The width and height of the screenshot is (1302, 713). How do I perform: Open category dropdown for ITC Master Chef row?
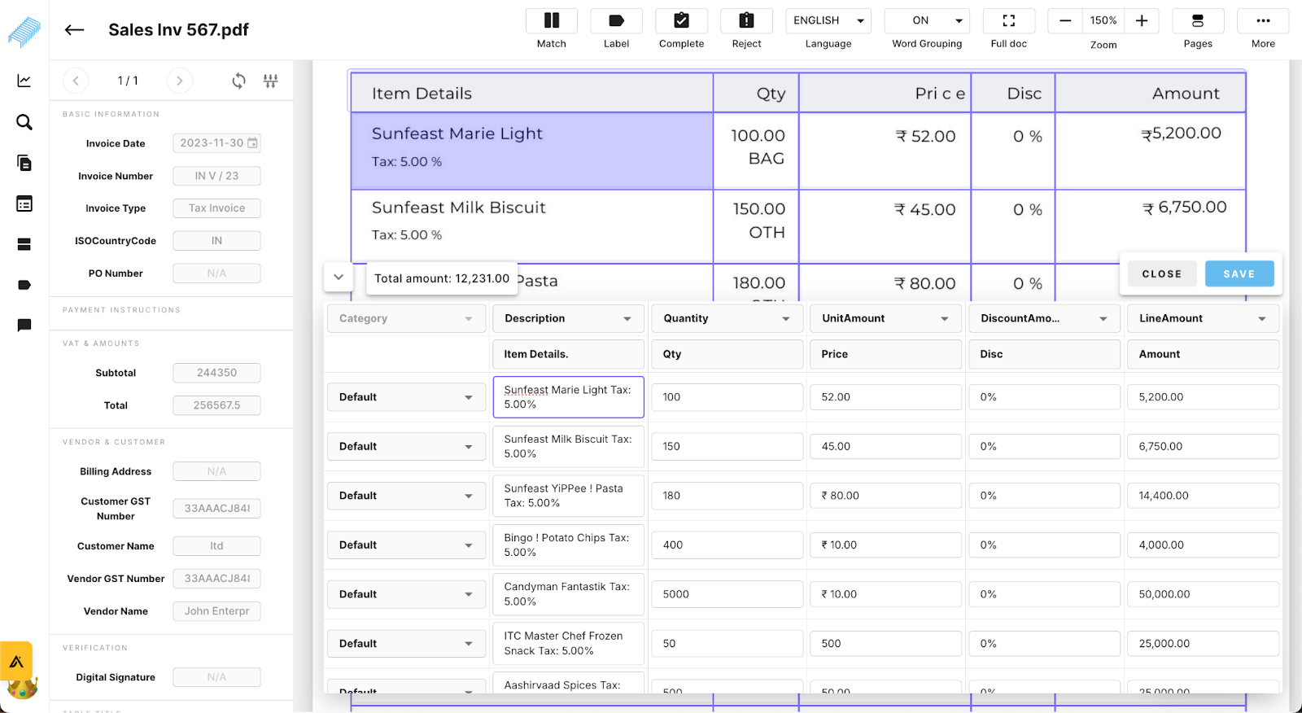click(406, 644)
